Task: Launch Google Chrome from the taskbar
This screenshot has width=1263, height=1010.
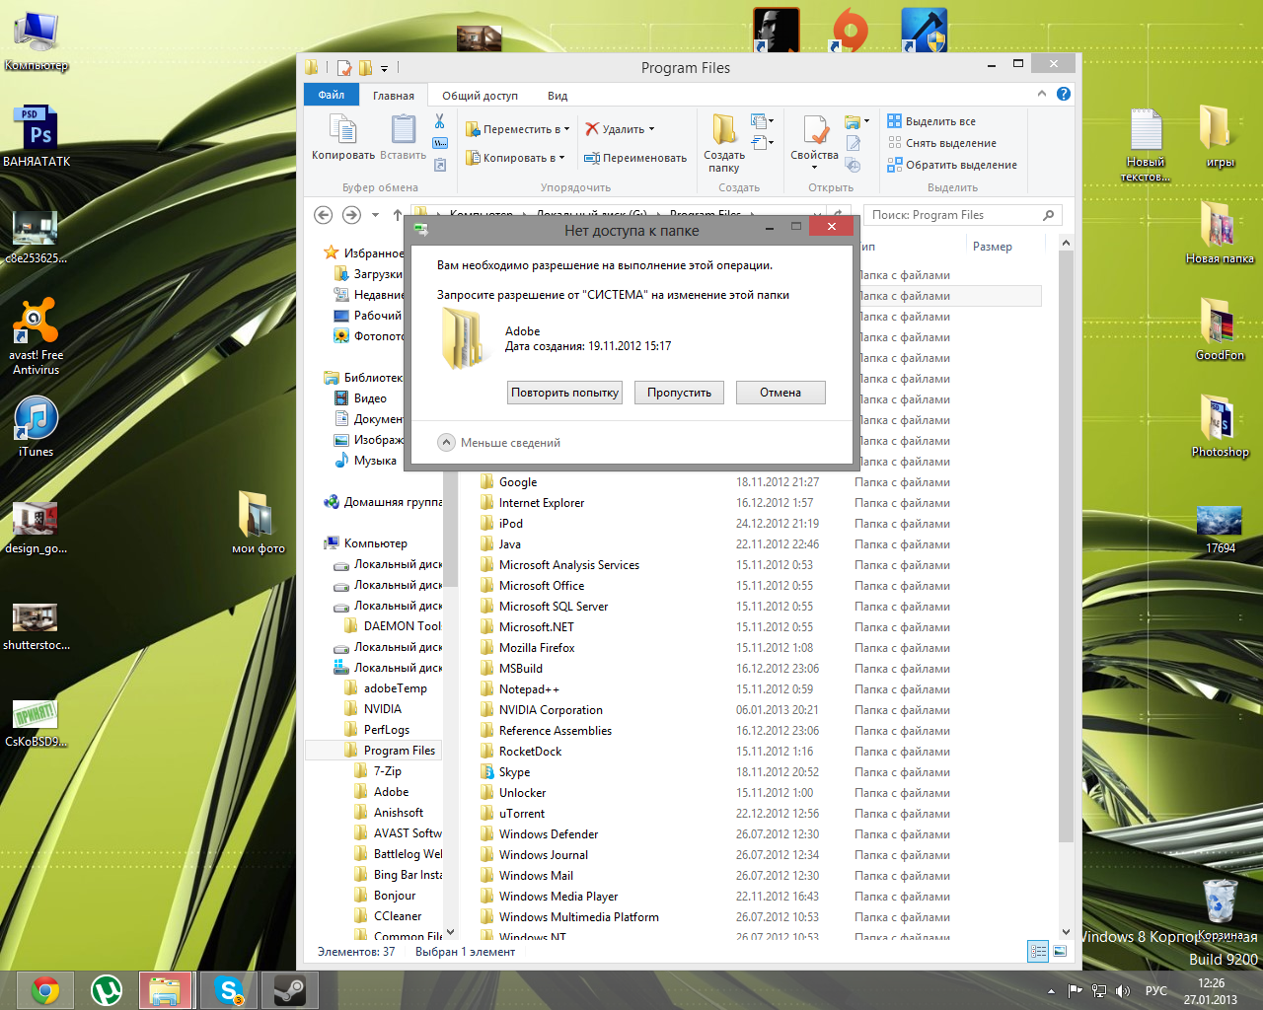Action: (45, 989)
